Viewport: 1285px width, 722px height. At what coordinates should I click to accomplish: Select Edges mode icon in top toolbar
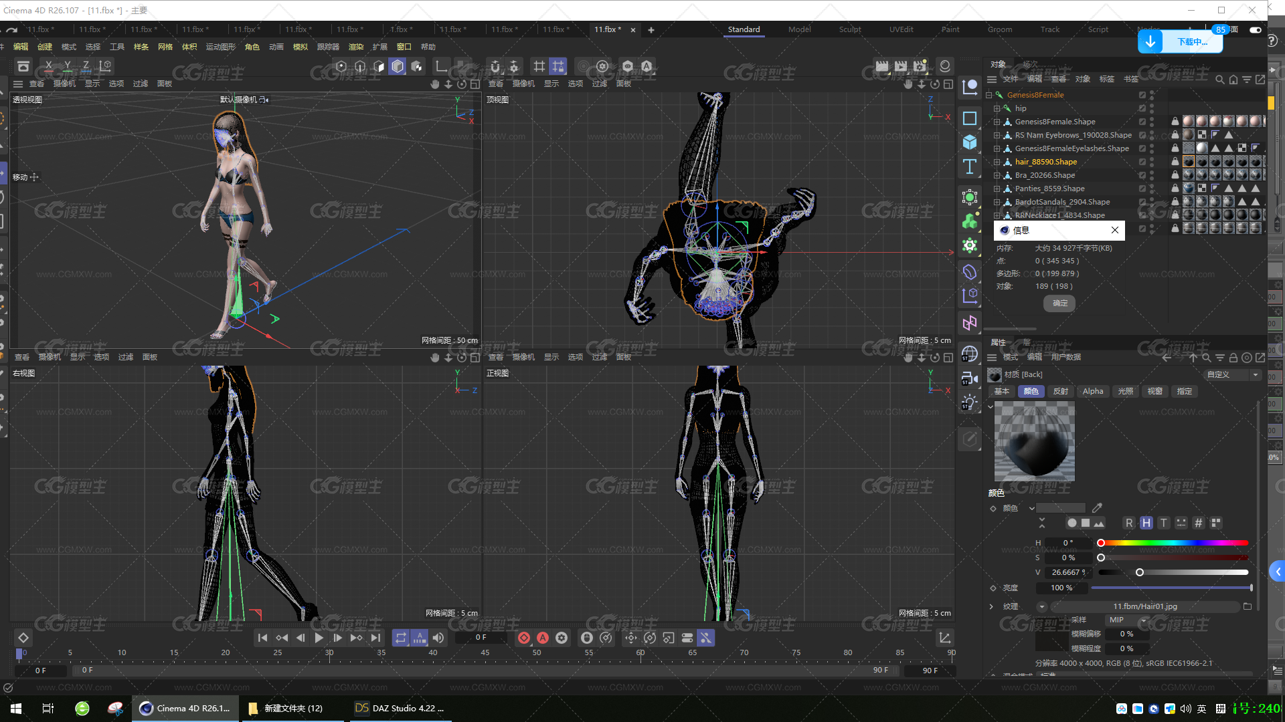point(360,66)
